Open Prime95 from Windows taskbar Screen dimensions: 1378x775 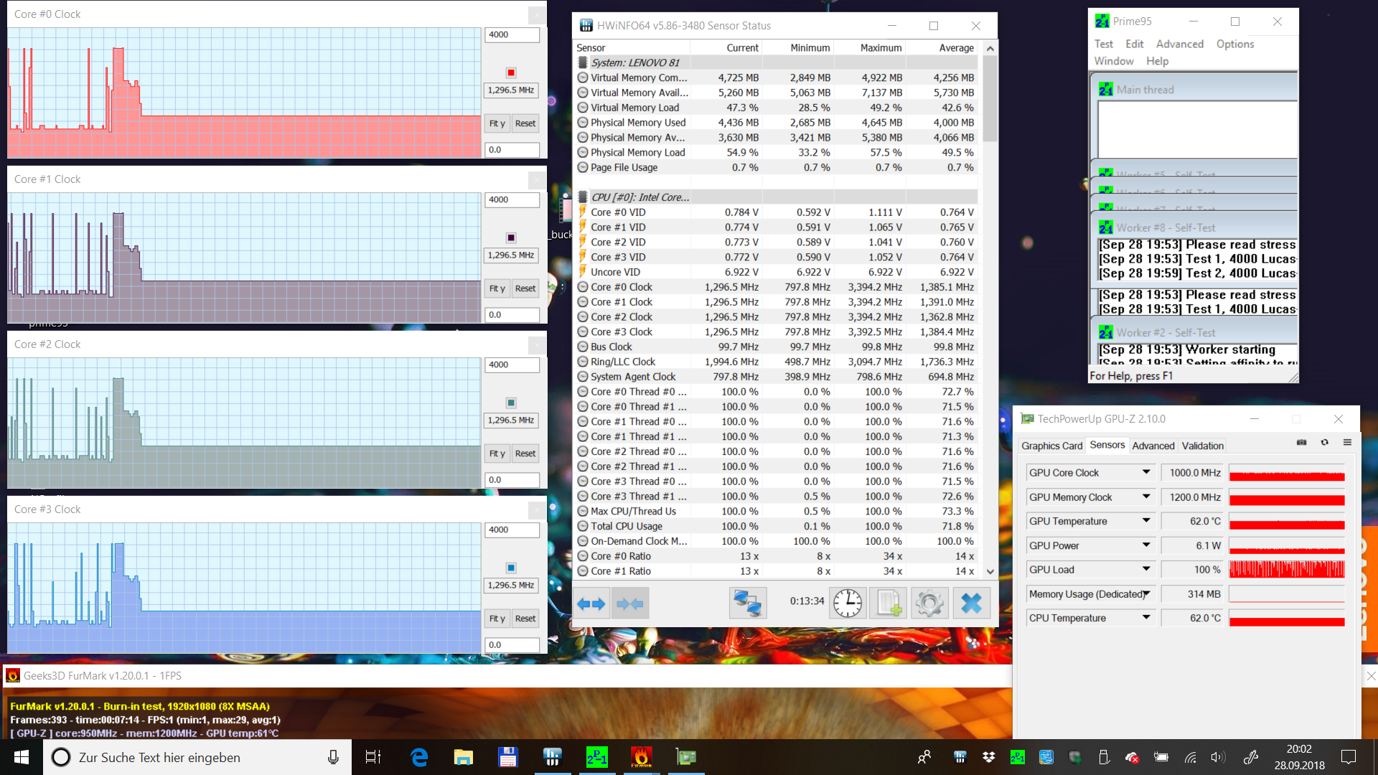pos(596,757)
